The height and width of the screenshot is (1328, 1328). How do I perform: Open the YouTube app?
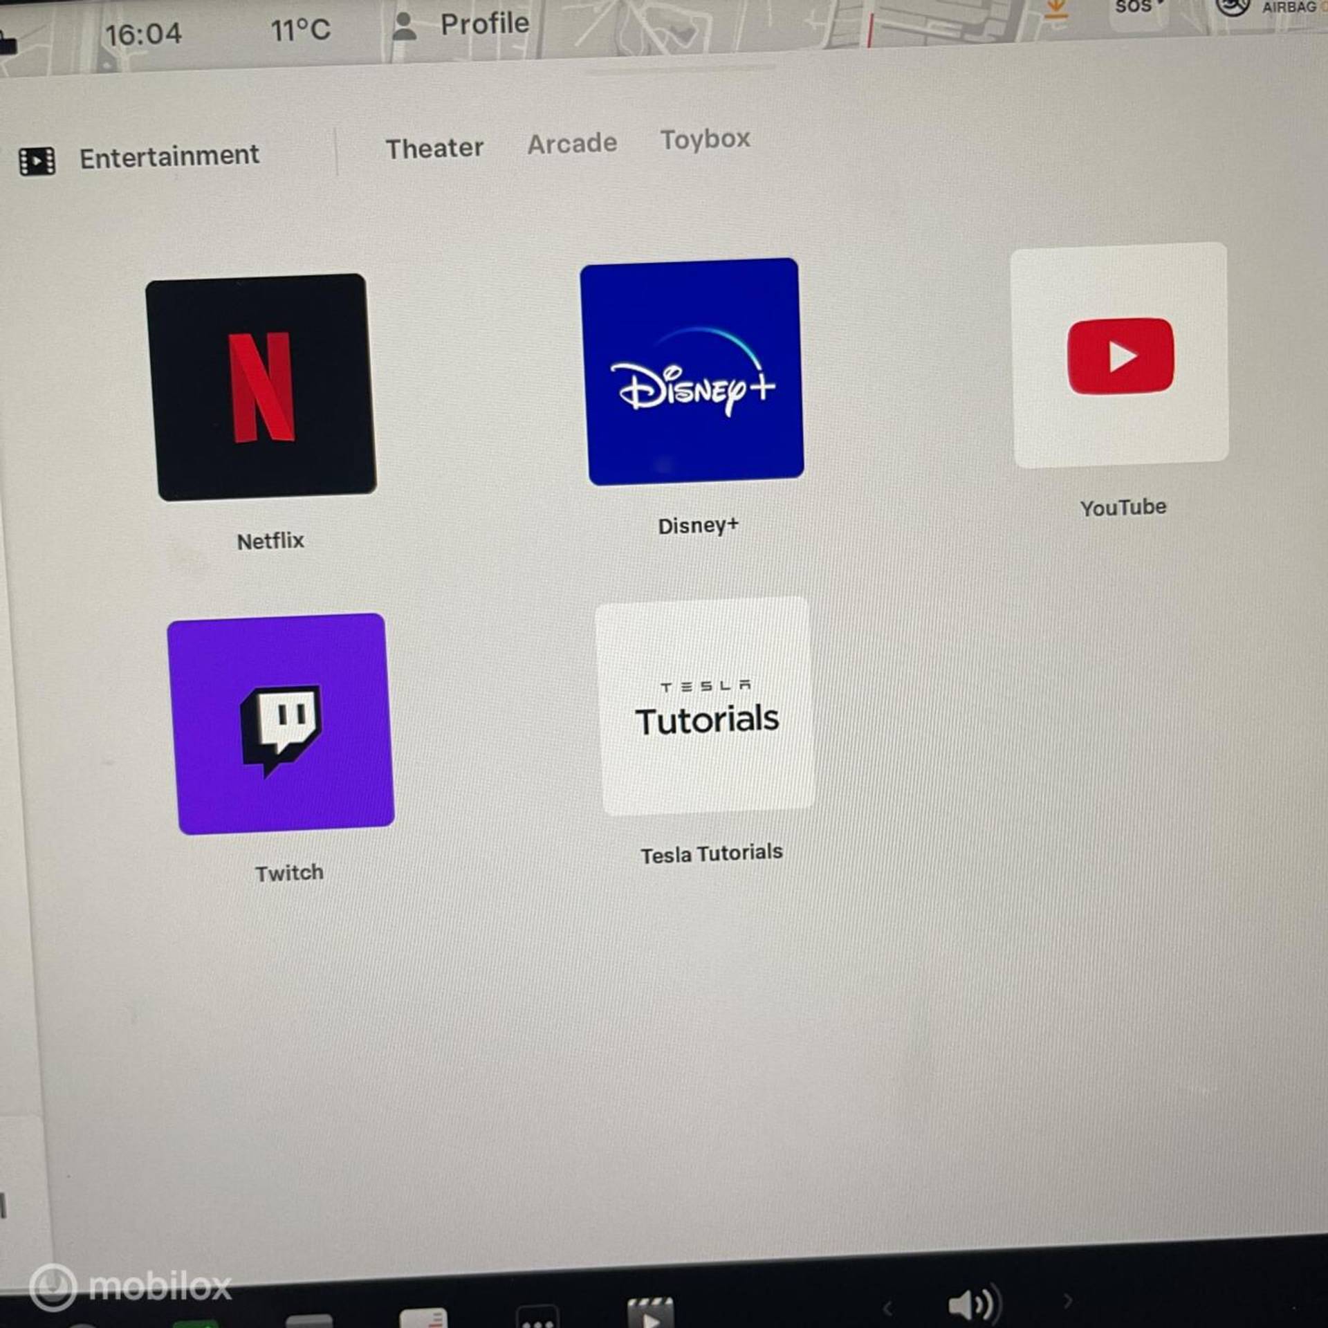1119,355
